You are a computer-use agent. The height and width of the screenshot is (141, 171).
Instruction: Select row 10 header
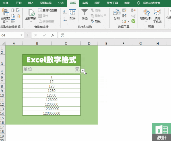click(2, 95)
